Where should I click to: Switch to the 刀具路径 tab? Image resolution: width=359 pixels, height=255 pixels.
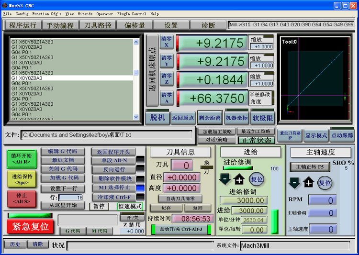pyautogui.click(x=98, y=25)
